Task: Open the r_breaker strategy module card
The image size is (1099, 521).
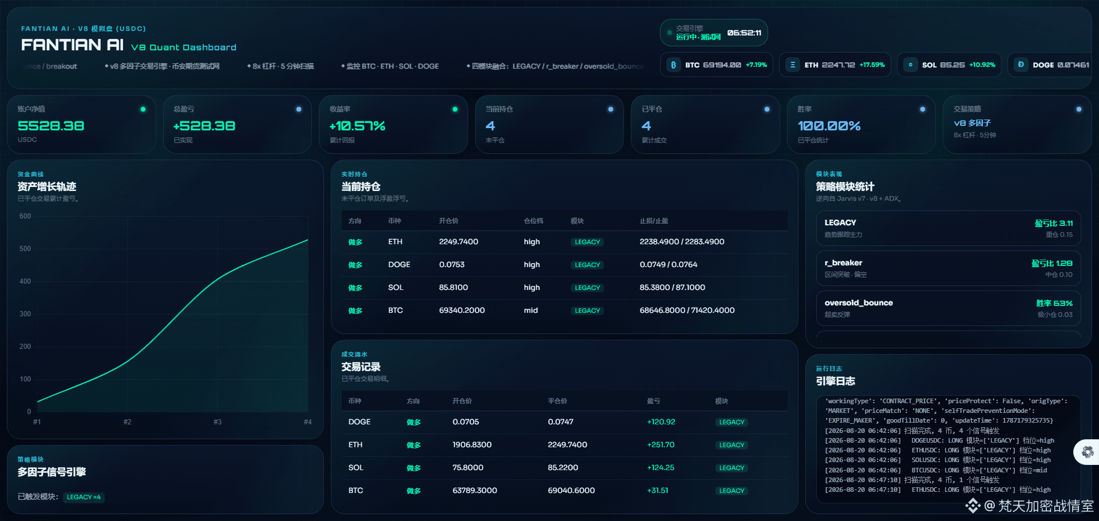Action: [948, 268]
